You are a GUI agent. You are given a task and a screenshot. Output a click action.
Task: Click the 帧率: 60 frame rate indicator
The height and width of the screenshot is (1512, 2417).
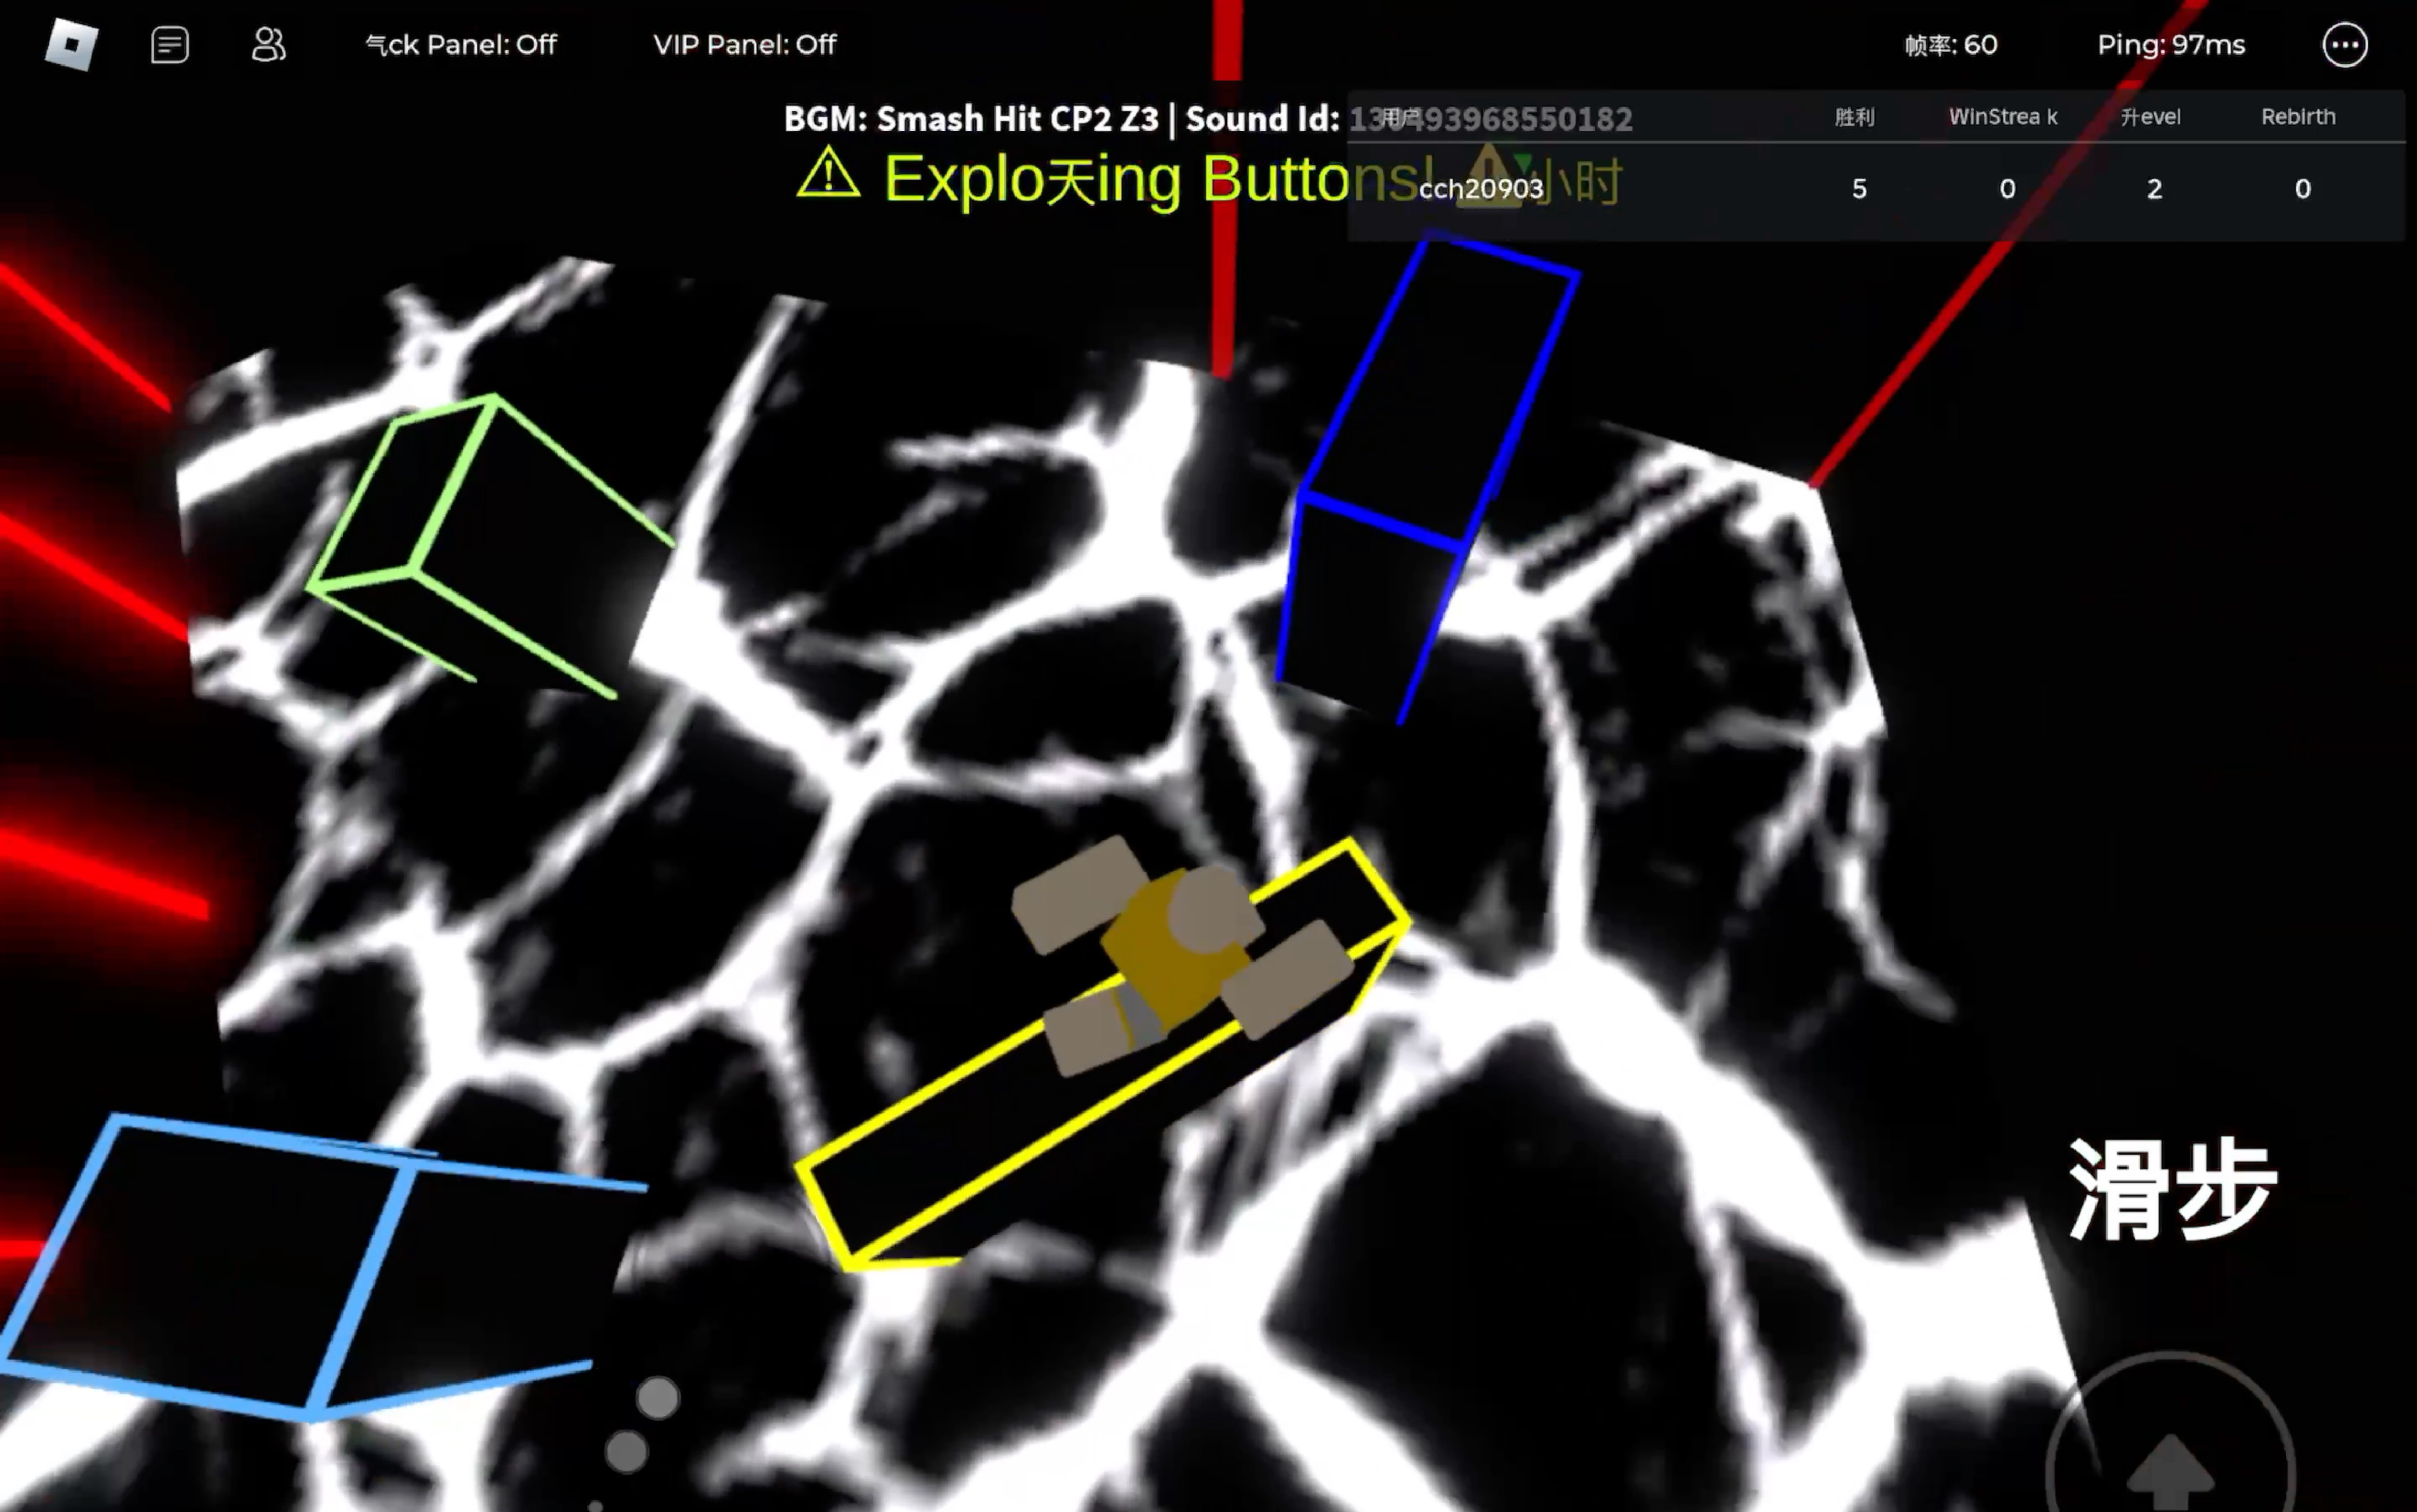click(1951, 45)
